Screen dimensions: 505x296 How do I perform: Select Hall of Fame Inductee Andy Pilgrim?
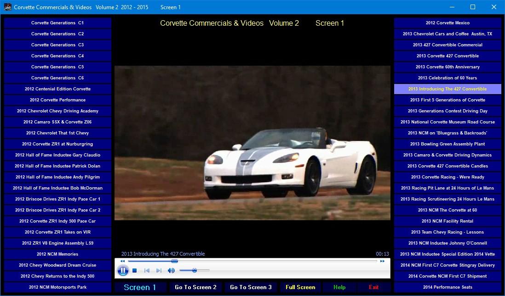click(57, 177)
